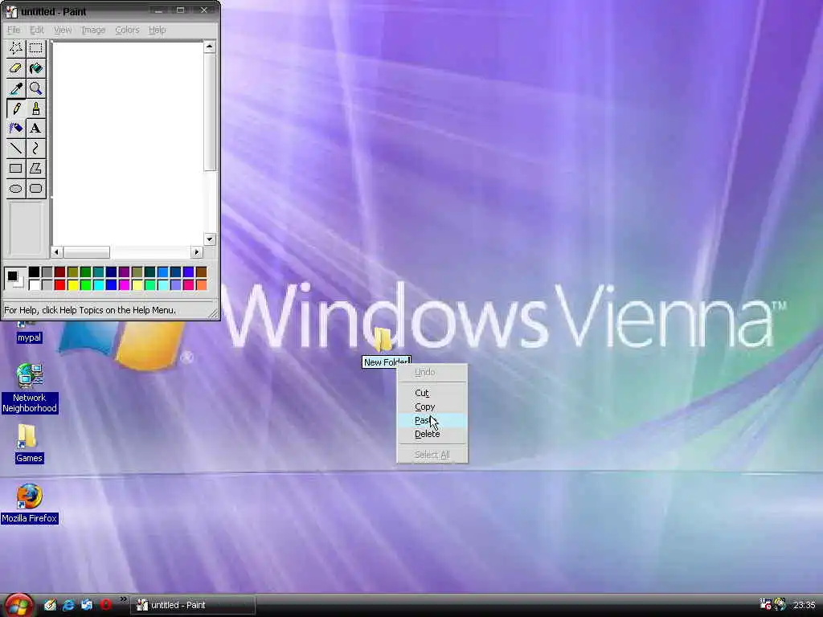
Task: Select the New Folder icon on desktop
Action: (x=383, y=339)
